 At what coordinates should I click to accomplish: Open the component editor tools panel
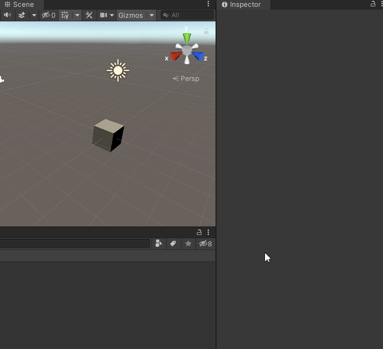(89, 15)
